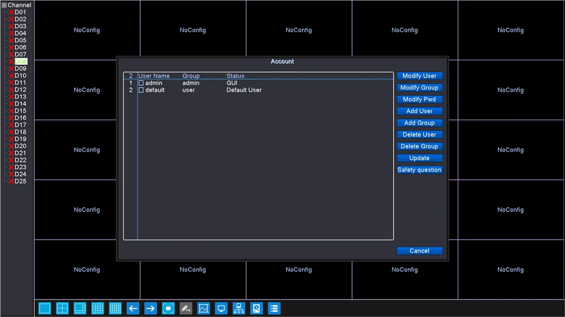The height and width of the screenshot is (317, 565).
Task: Select channel D23 in the tree
Action: click(20, 168)
